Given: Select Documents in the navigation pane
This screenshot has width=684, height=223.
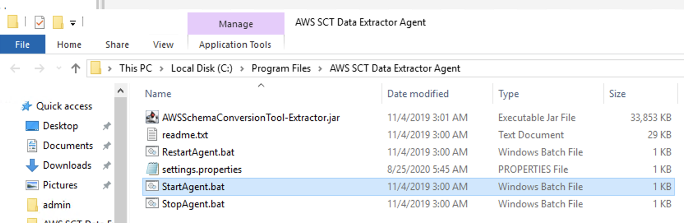Looking at the screenshot, I should [68, 146].
